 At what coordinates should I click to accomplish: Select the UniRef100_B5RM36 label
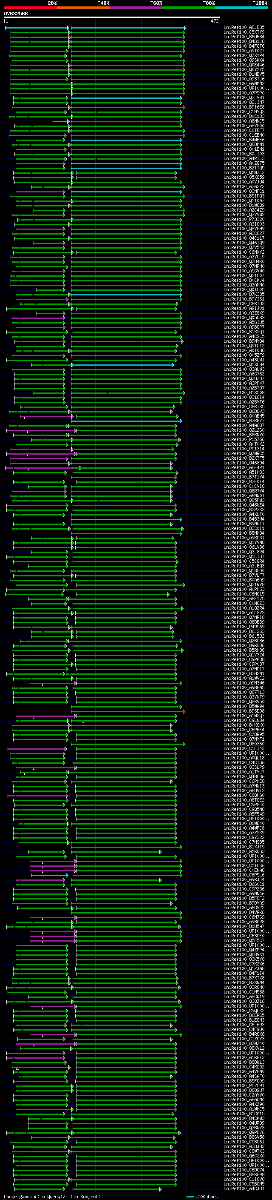coord(244,650)
